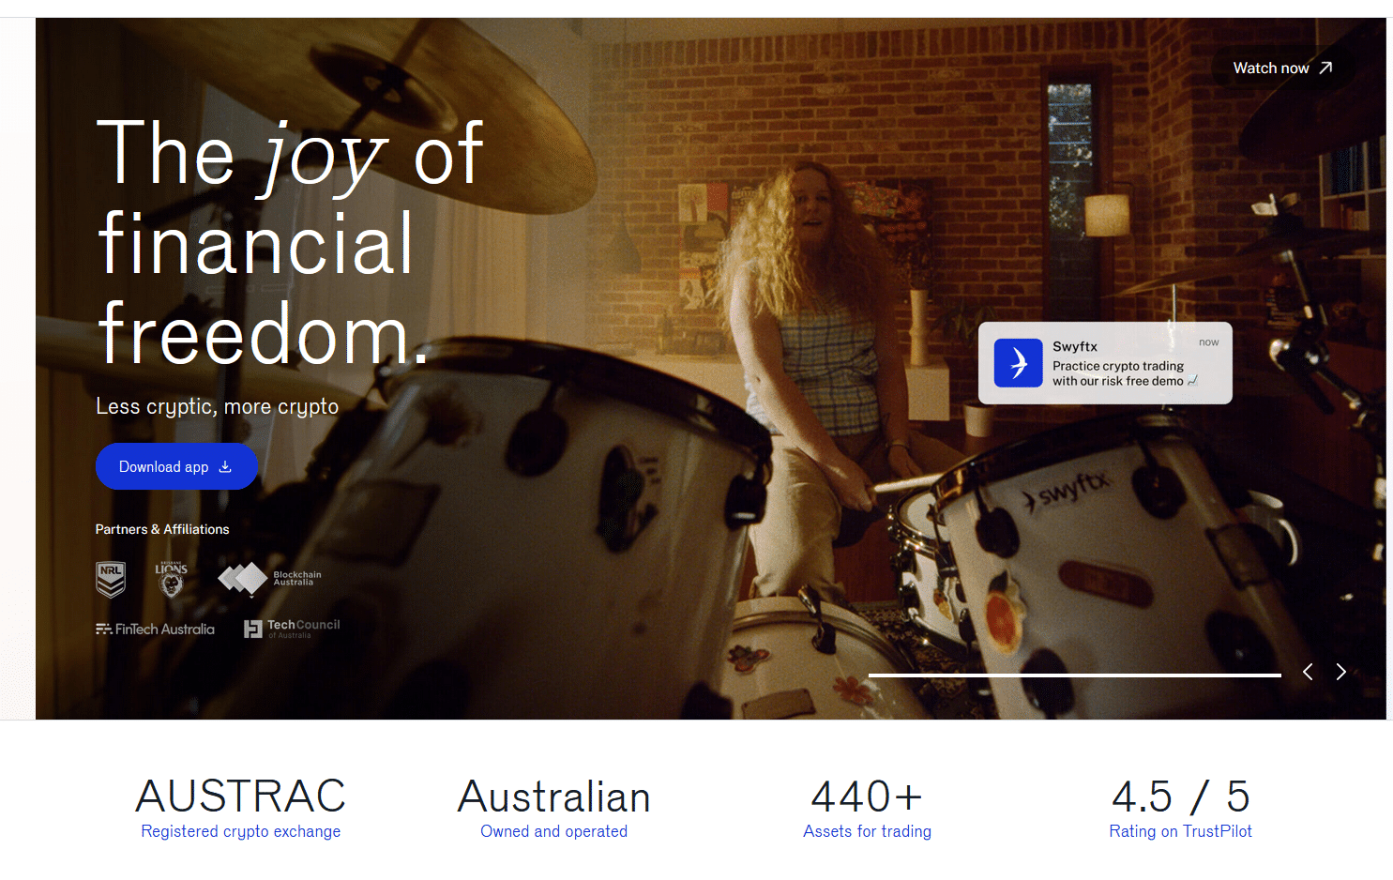Go to next carousel slide arrow

click(1341, 672)
